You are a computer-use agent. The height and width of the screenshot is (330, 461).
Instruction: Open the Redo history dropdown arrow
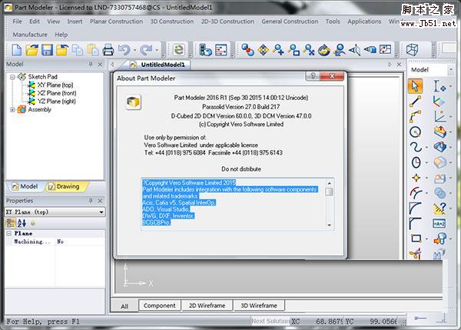tap(157, 50)
